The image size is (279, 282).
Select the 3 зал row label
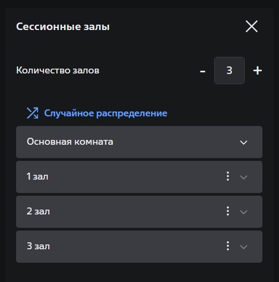click(38, 246)
